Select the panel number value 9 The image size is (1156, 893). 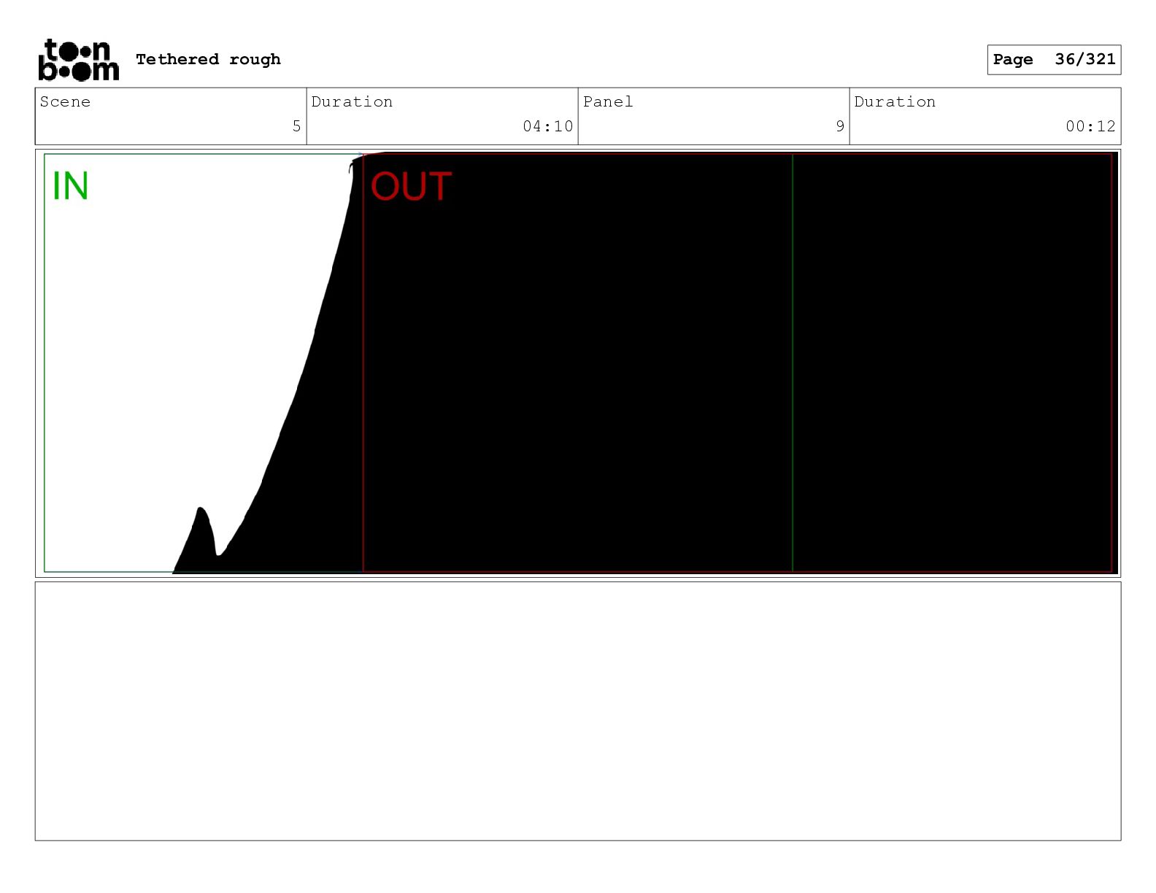[840, 126]
